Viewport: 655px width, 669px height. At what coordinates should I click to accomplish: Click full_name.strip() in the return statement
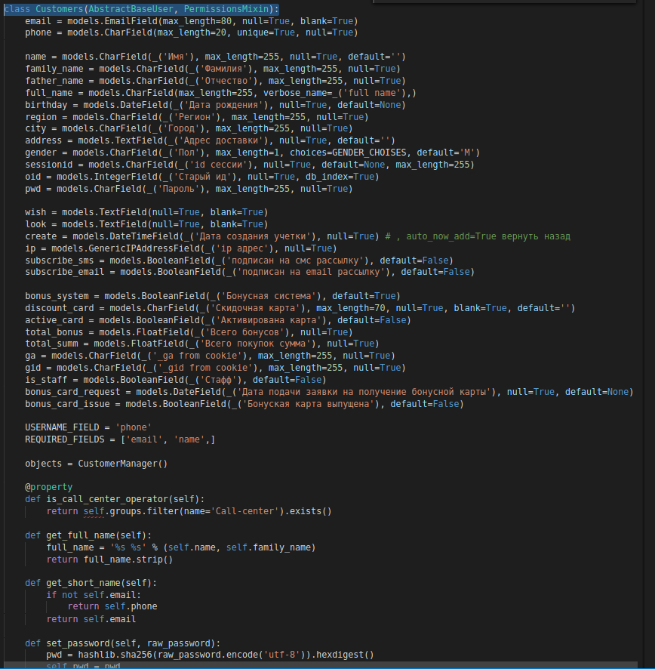(x=128, y=559)
